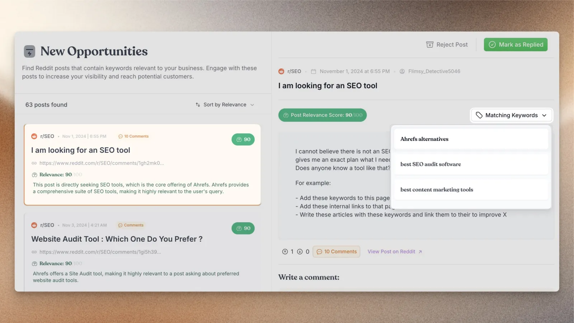Click the 63 posts found text
Image resolution: width=574 pixels, height=323 pixels.
46,105
